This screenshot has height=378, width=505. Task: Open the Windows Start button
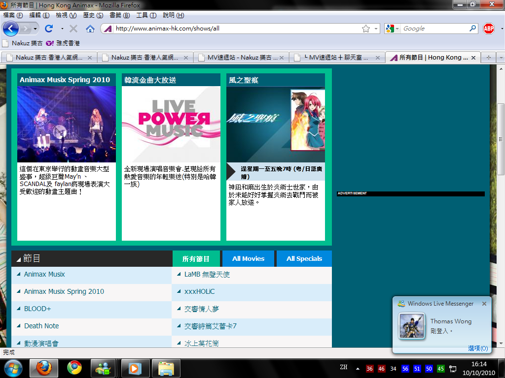13,368
